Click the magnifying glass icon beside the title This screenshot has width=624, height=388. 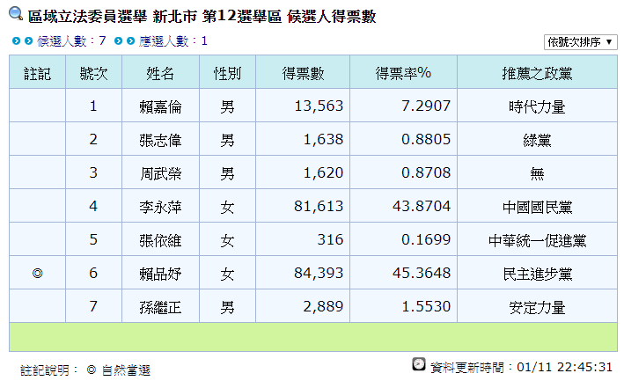click(x=16, y=13)
